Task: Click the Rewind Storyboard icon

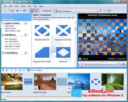Action: pyautogui.click(x=20, y=70)
